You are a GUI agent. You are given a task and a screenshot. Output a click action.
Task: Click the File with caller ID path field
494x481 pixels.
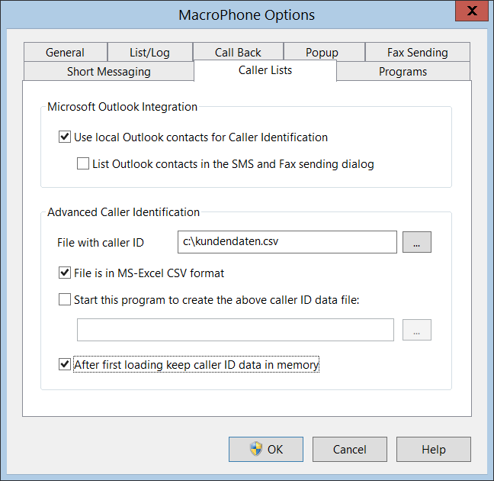coord(287,242)
